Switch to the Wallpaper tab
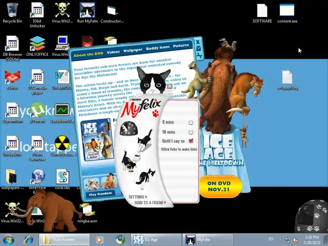Image resolution: width=328 pixels, height=246 pixels. [133, 50]
